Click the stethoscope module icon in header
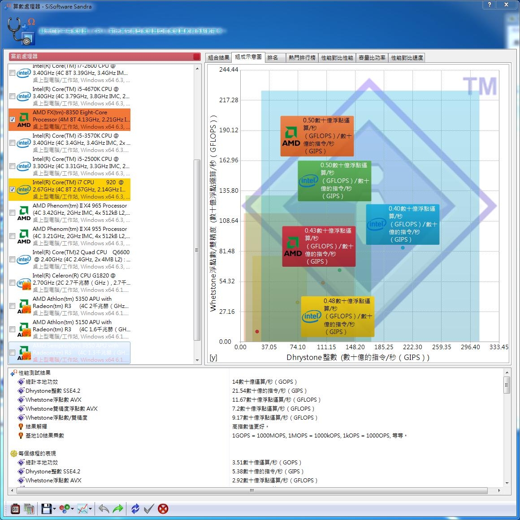 [21, 30]
